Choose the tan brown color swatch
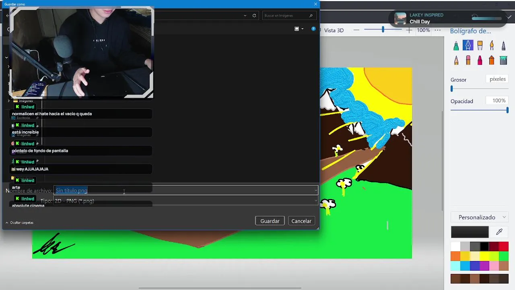 coord(504,265)
